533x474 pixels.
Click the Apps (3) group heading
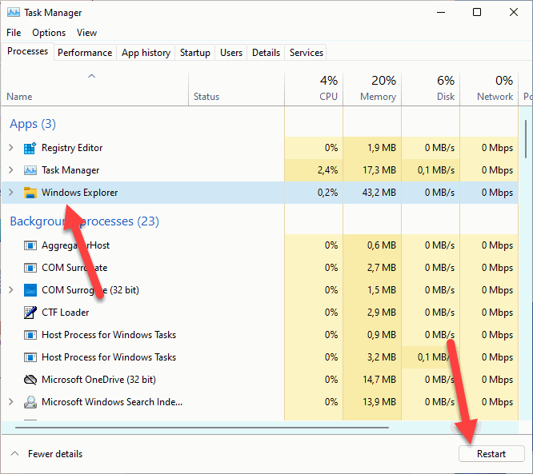[33, 124]
